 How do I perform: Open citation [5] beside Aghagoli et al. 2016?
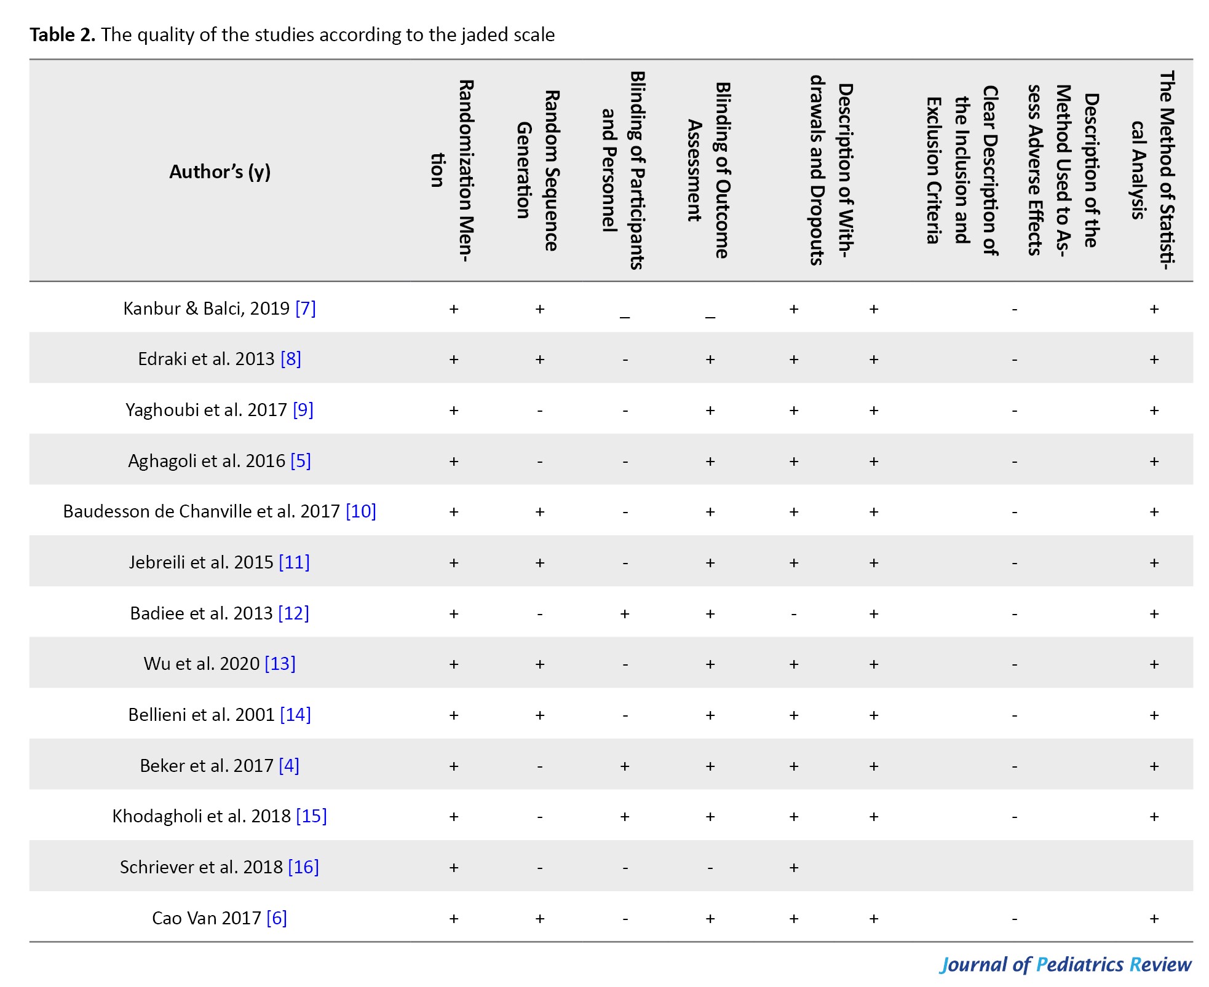301,460
